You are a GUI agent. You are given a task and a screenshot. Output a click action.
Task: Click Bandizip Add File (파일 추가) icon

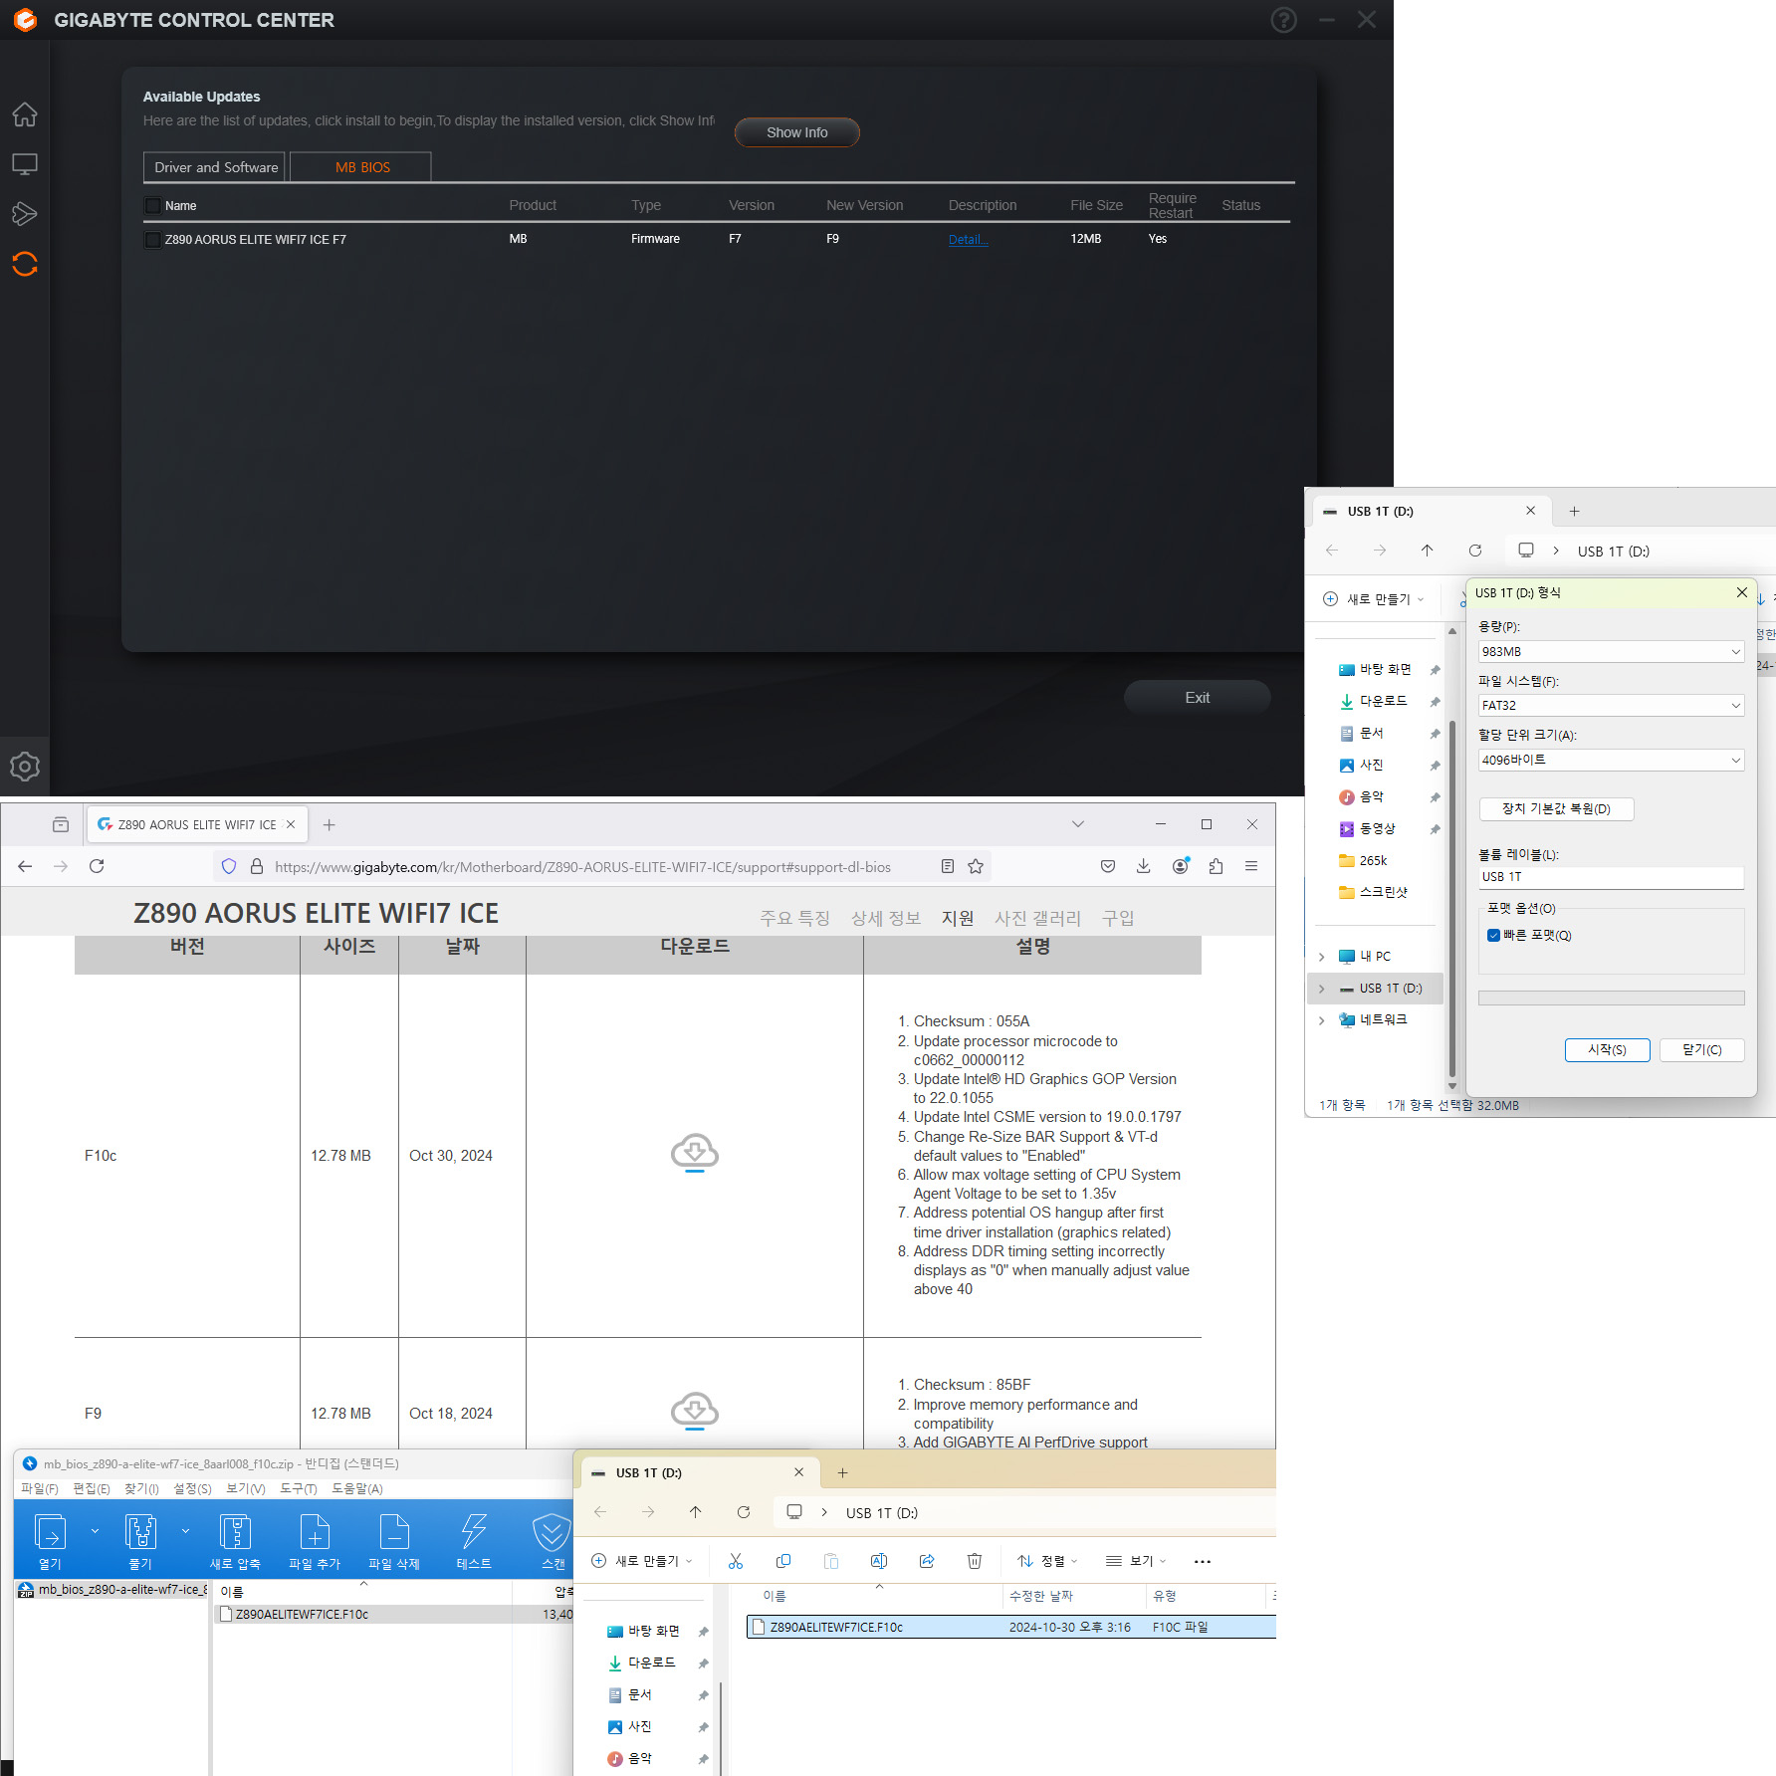(315, 1541)
